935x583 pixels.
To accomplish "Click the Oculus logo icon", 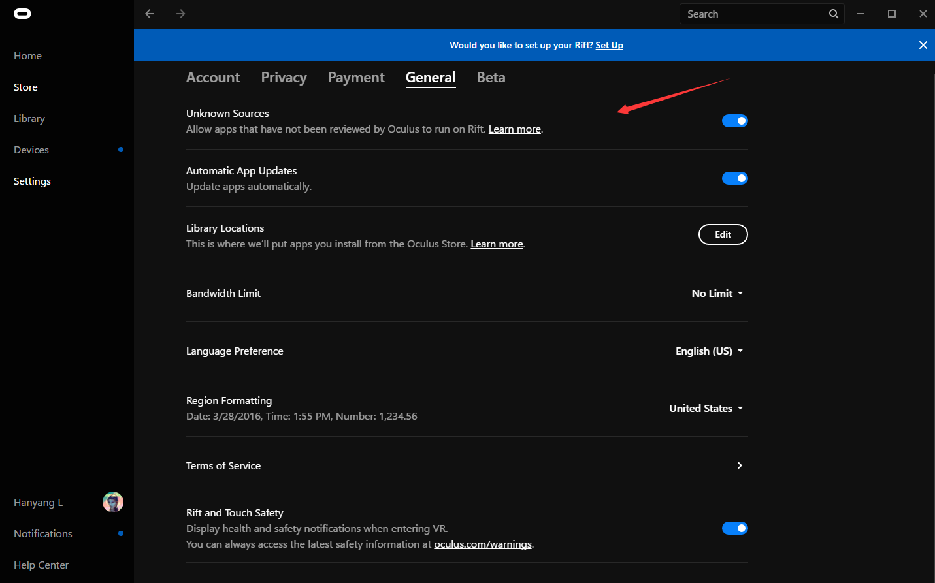I will click(22, 14).
